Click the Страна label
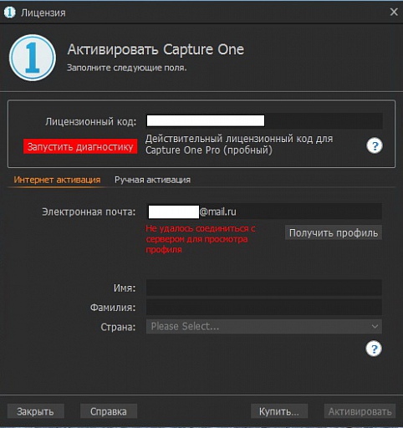403x428 pixels. 118,327
